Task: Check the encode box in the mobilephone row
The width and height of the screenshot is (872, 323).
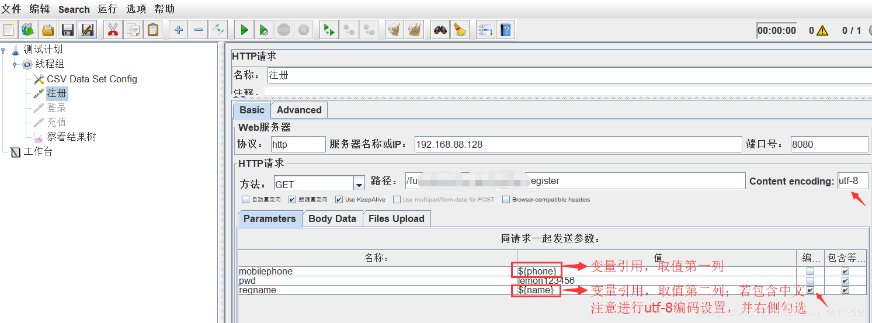Action: (x=810, y=272)
